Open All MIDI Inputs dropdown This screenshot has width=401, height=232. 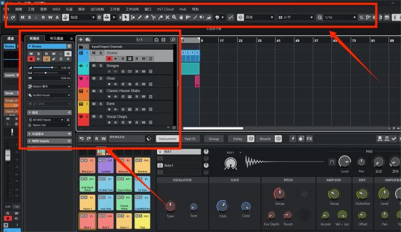pos(46,120)
